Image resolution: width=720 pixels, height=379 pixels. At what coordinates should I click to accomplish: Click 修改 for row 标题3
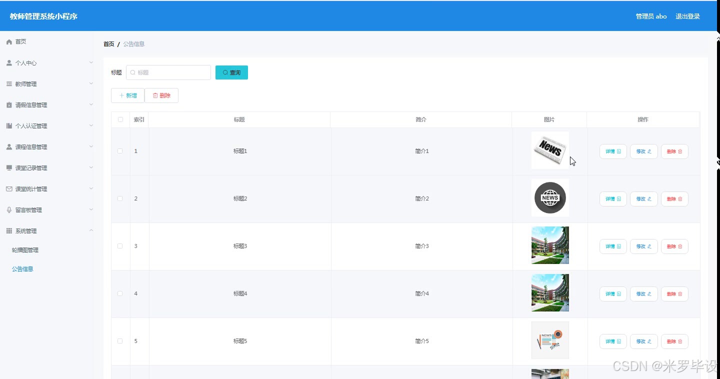click(644, 246)
